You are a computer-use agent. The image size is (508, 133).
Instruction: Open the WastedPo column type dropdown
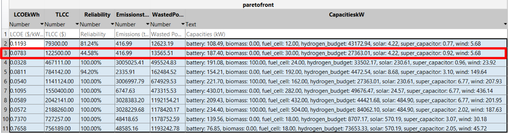183,24
